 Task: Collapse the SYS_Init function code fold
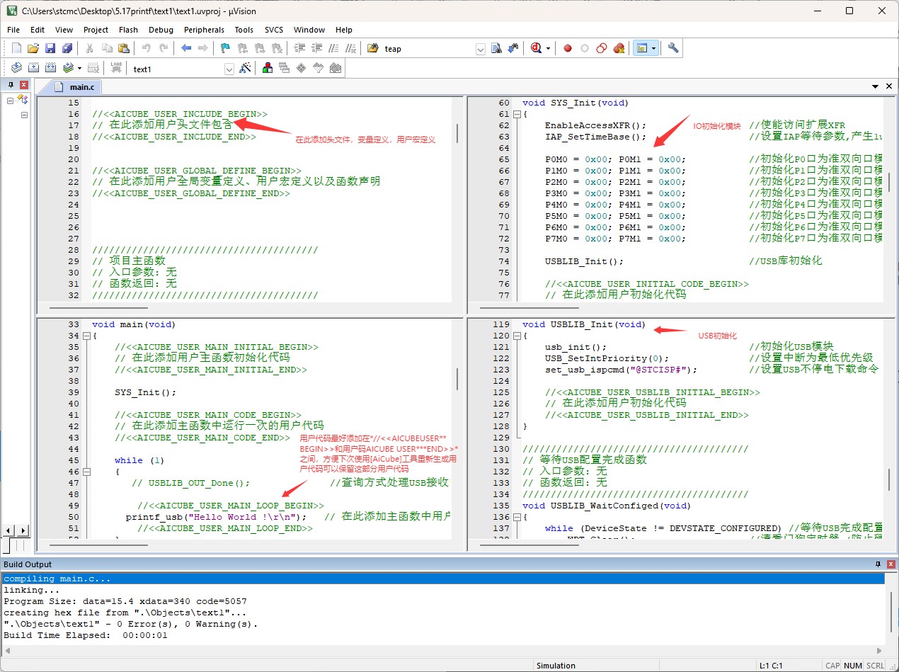(517, 114)
